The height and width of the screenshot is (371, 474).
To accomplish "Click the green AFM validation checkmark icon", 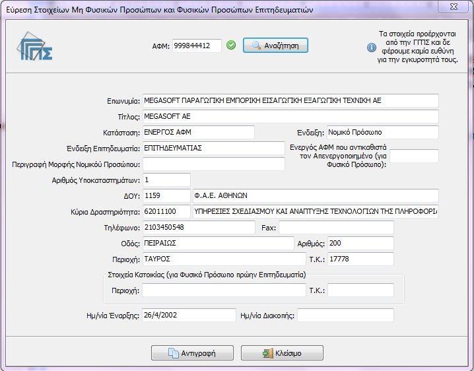I will click(x=231, y=46).
